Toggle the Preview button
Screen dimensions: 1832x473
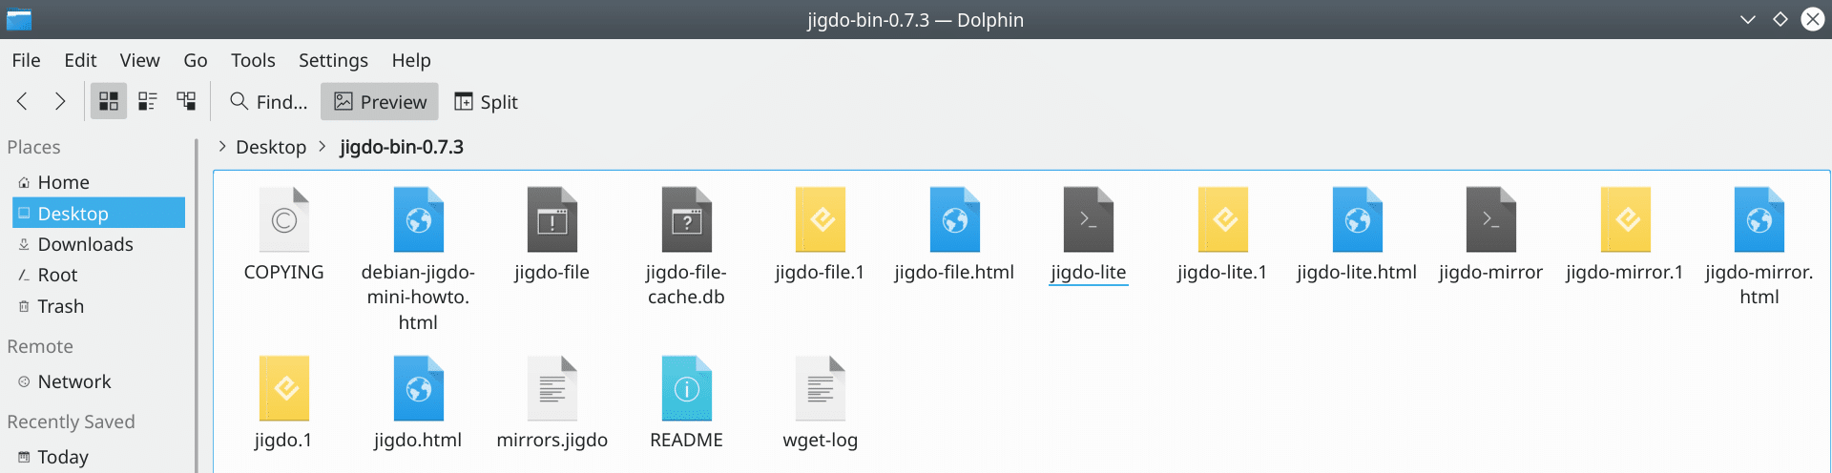click(380, 102)
